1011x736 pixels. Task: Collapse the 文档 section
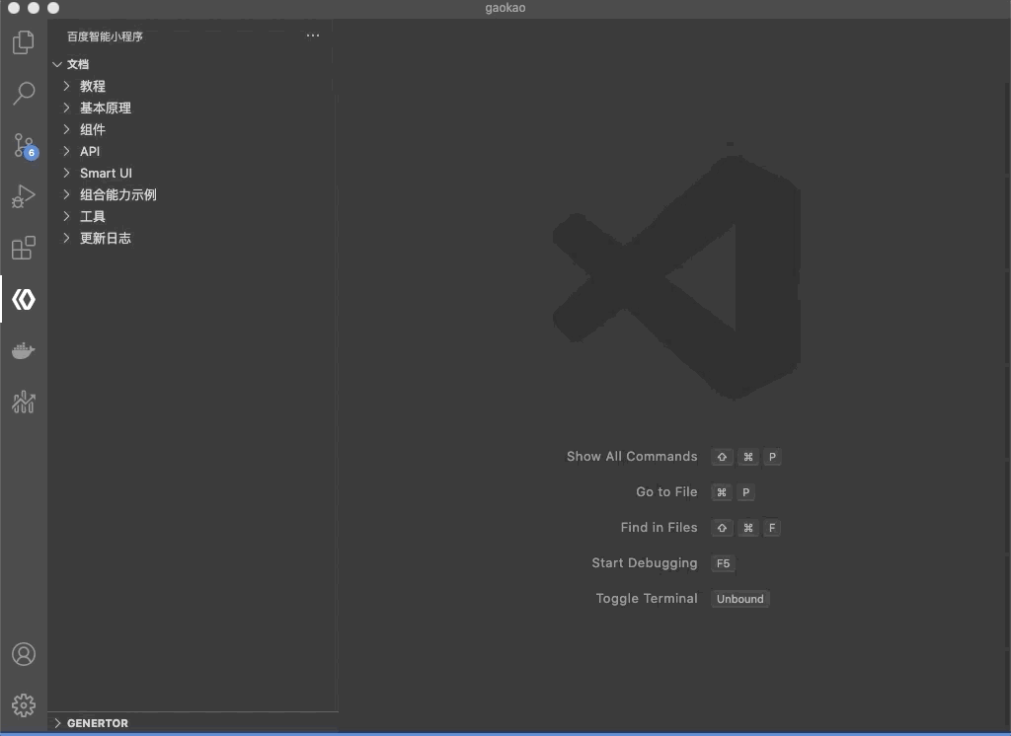point(56,64)
